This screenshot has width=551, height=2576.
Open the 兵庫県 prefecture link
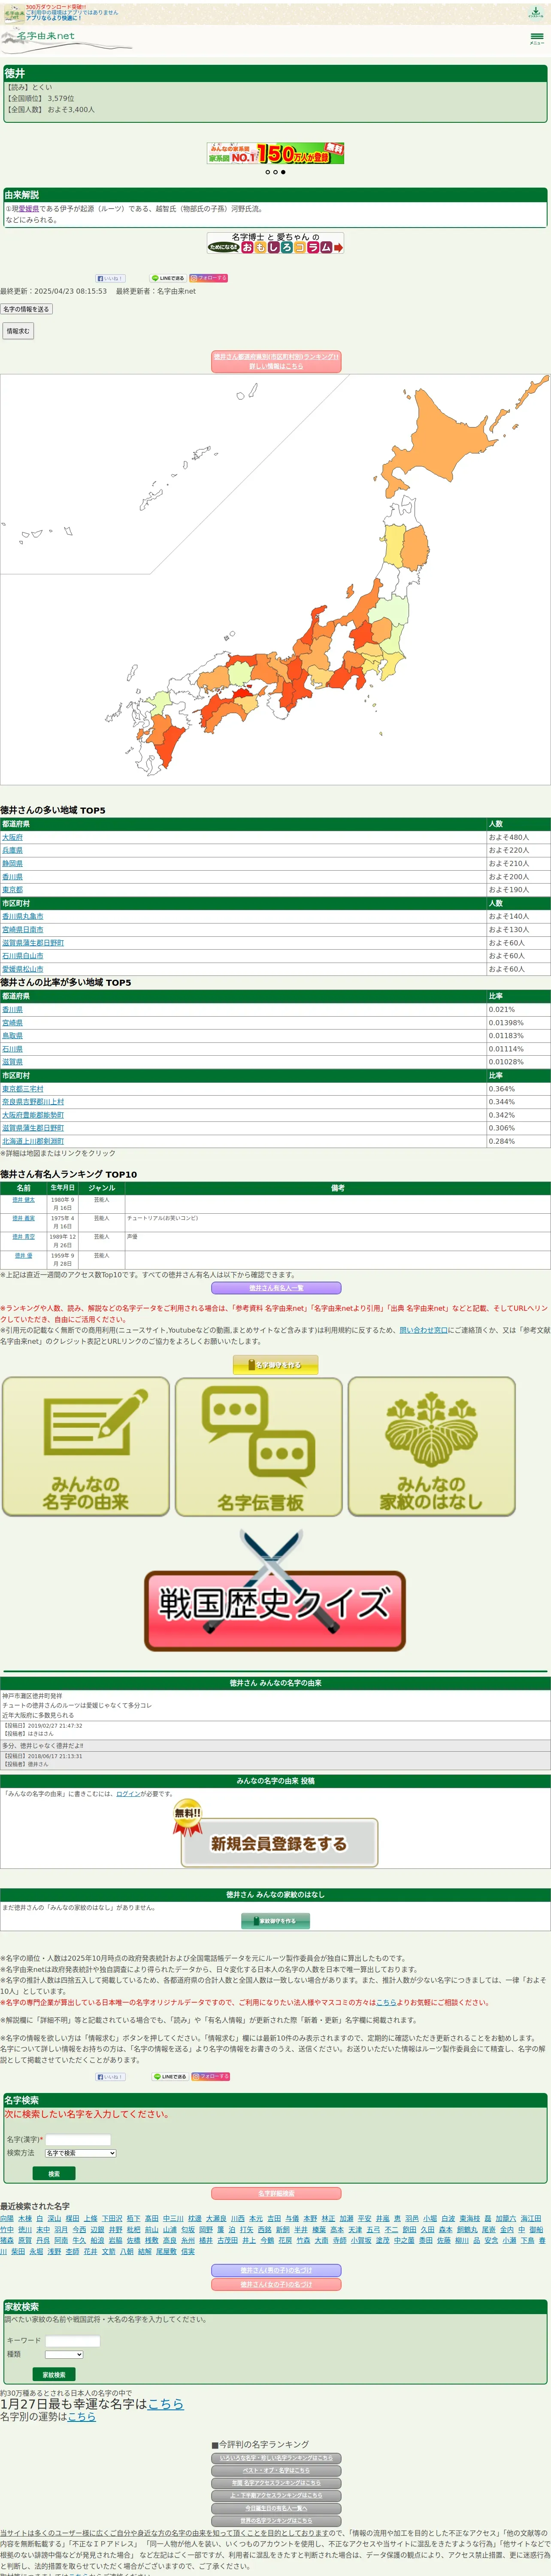(12, 851)
